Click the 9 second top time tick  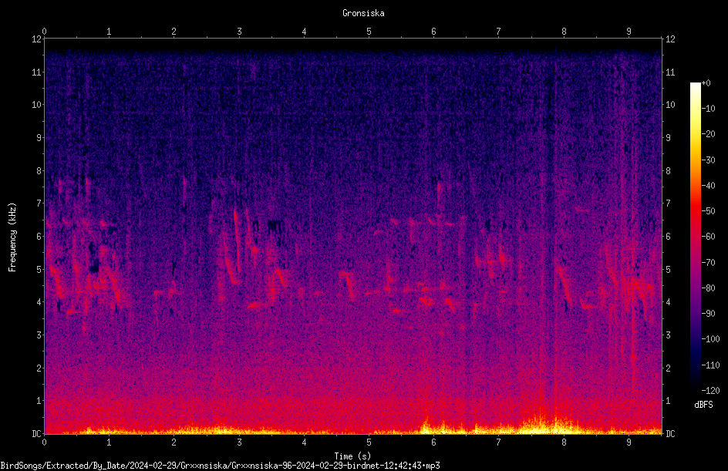pos(629,32)
